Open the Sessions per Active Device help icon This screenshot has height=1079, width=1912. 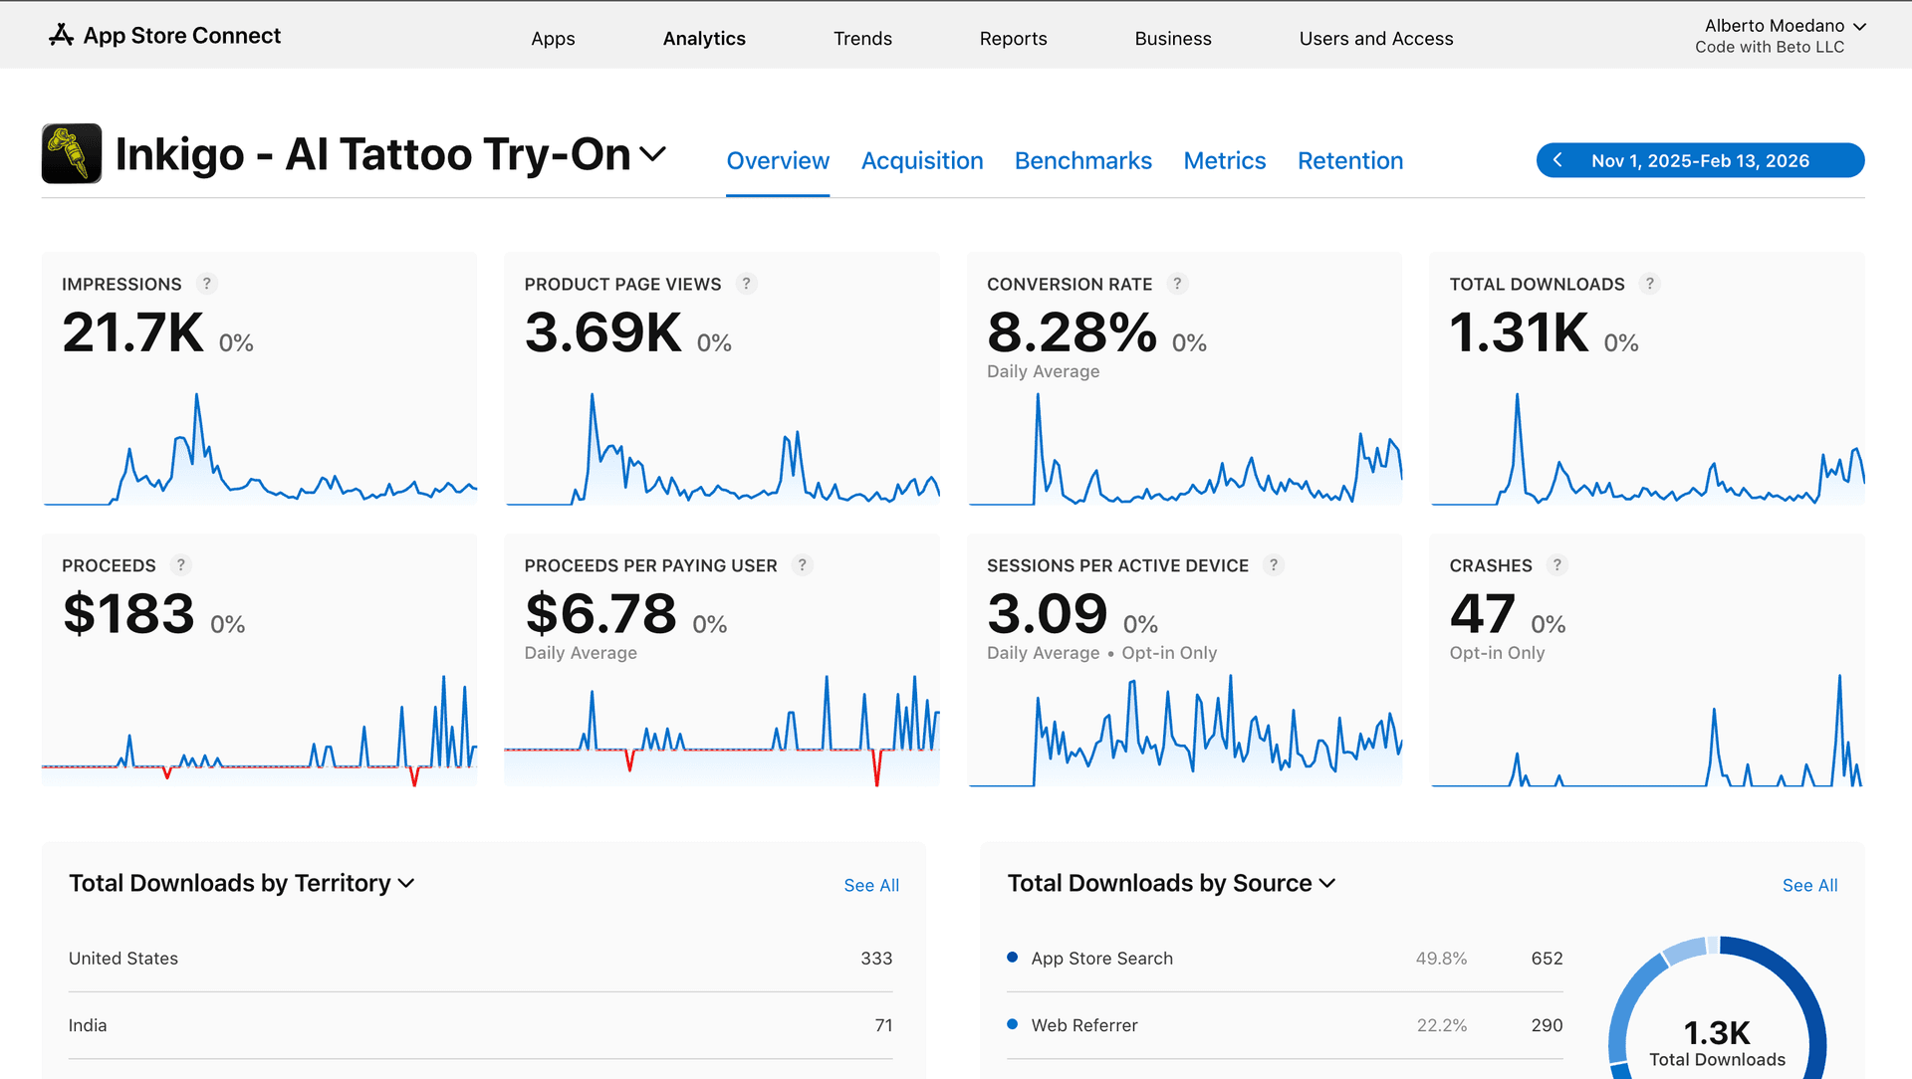(x=1273, y=565)
